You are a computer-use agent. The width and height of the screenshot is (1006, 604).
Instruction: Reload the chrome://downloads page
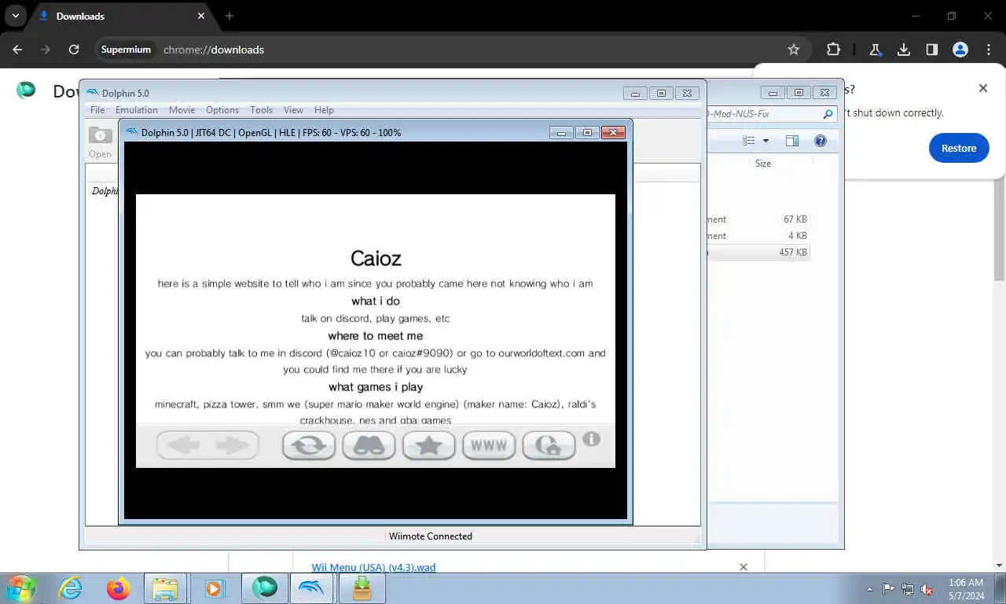(74, 50)
